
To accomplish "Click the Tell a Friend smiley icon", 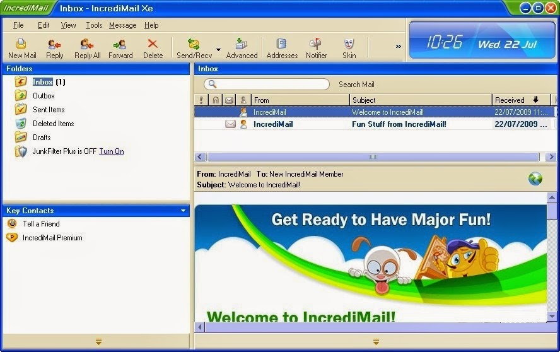I will point(12,224).
